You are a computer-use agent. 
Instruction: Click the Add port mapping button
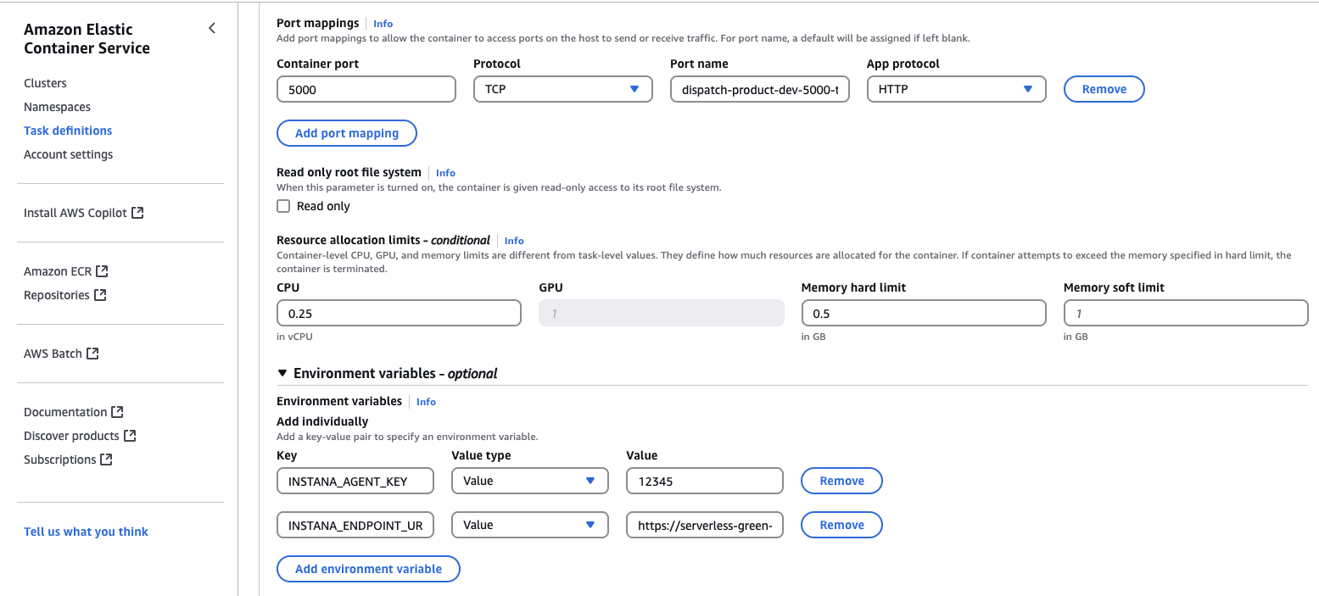346,133
